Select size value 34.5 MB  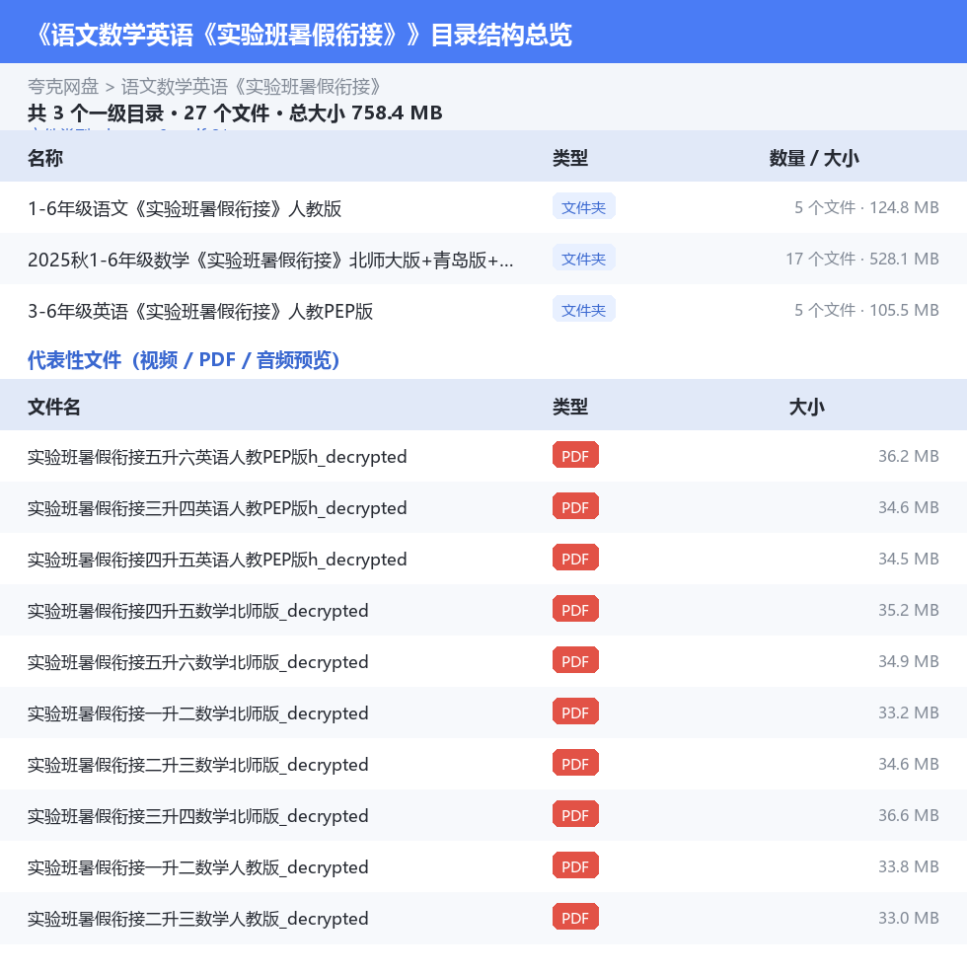[x=909, y=559]
